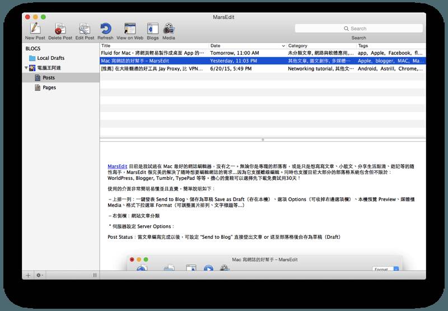Click the Yesterday, 11:03 PM date cell
The width and height of the screenshot is (448, 311).
[x=234, y=61]
